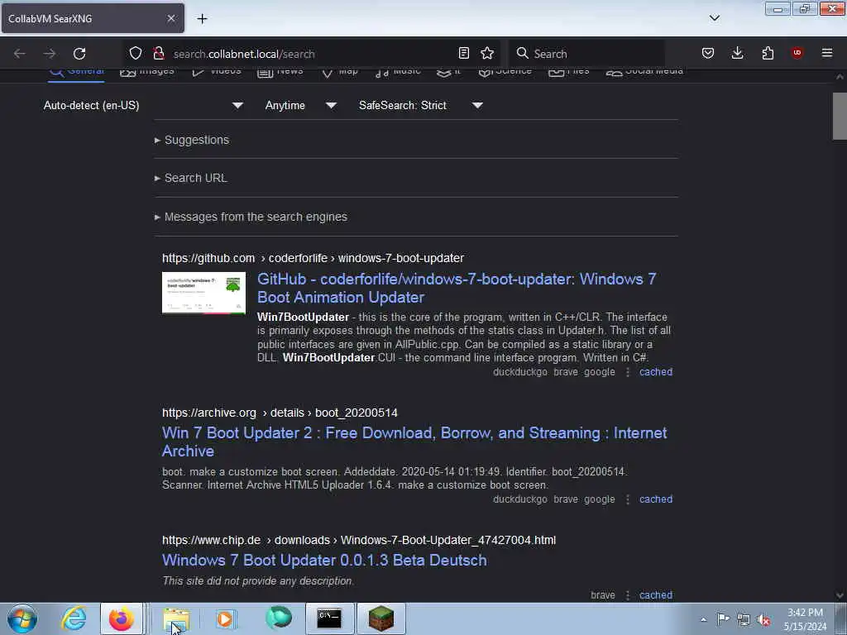Click the uBlock Origin extension icon

[x=797, y=52]
